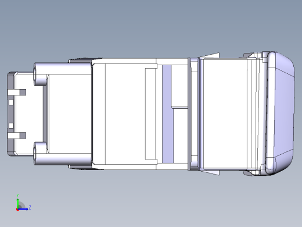The height and width of the screenshot is (227, 302).
Task: Select the blue Z axis arrow
Action: 23,209
